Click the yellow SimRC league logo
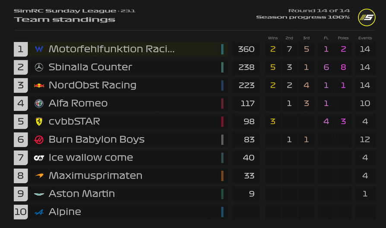 (x=367, y=18)
